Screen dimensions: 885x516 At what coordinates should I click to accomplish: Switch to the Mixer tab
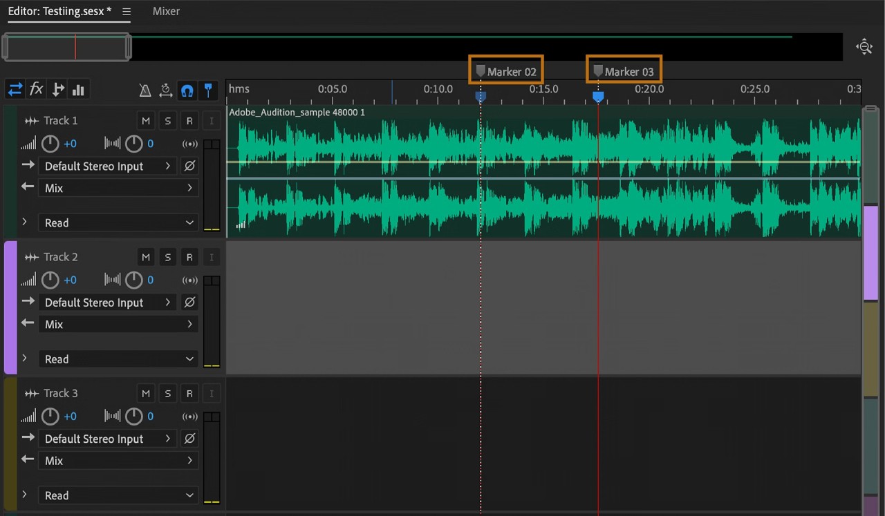point(166,11)
